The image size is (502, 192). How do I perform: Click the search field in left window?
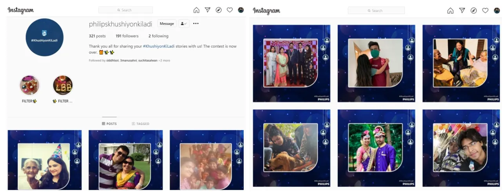(125, 10)
